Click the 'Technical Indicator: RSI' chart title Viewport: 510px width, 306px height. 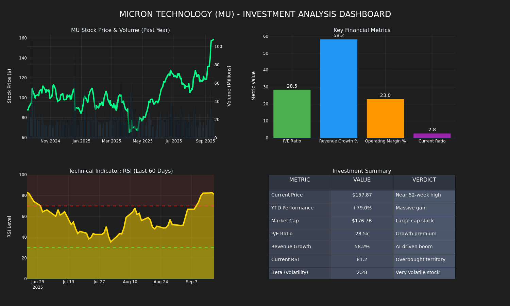tap(121, 171)
